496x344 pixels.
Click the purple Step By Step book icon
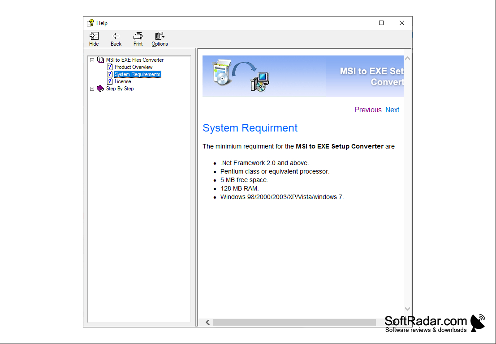(x=100, y=89)
